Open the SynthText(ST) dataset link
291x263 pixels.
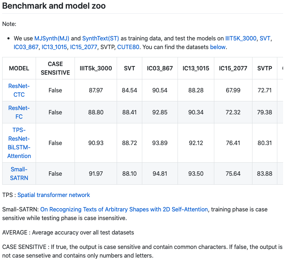click(100, 38)
